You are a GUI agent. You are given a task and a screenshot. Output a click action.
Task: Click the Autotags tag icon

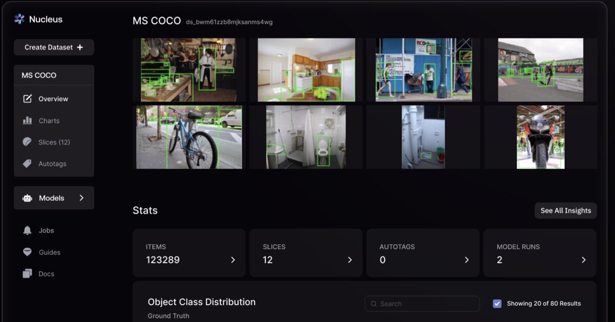(x=28, y=164)
